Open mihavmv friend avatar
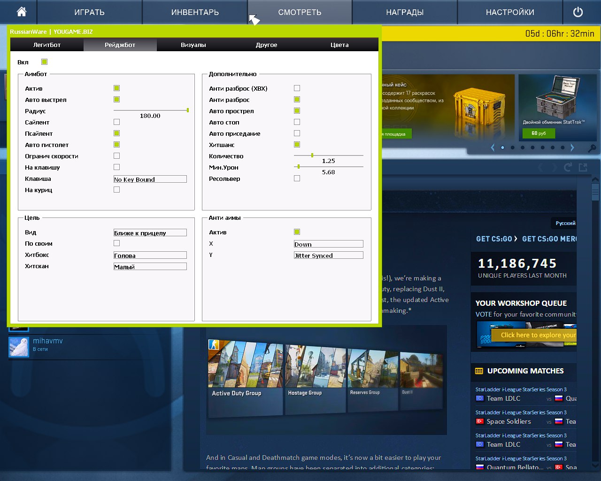The width and height of the screenshot is (601, 481). 19,347
